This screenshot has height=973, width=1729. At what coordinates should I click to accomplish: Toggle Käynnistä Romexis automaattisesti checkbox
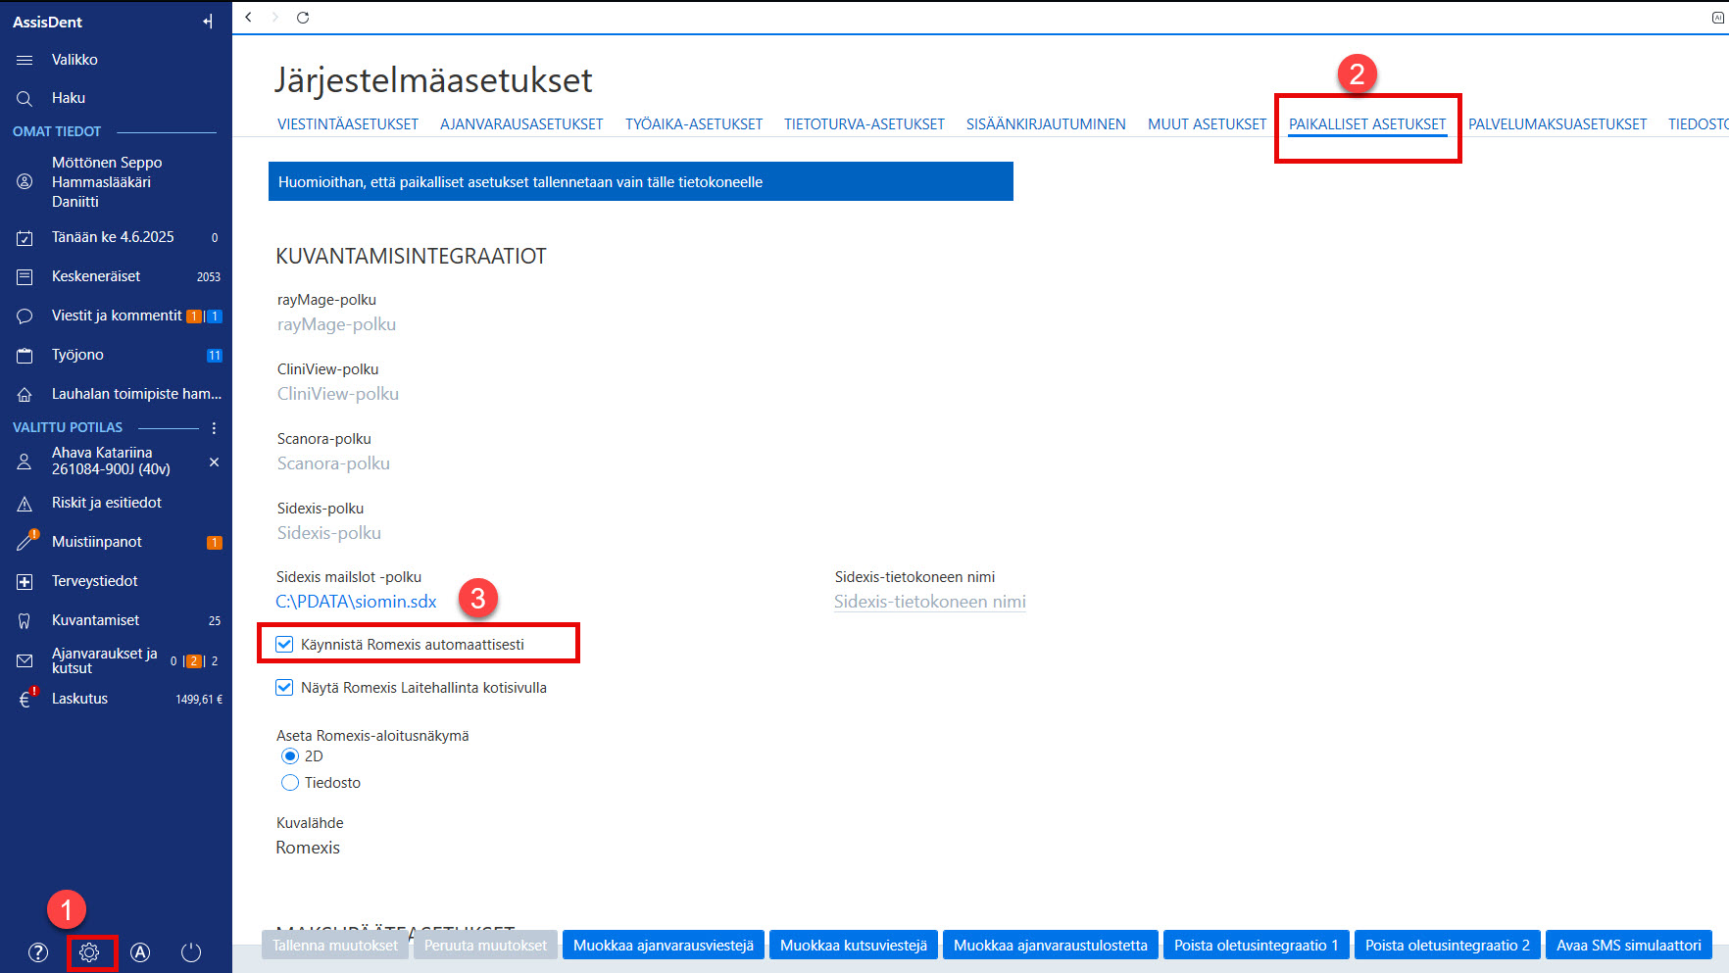284,644
